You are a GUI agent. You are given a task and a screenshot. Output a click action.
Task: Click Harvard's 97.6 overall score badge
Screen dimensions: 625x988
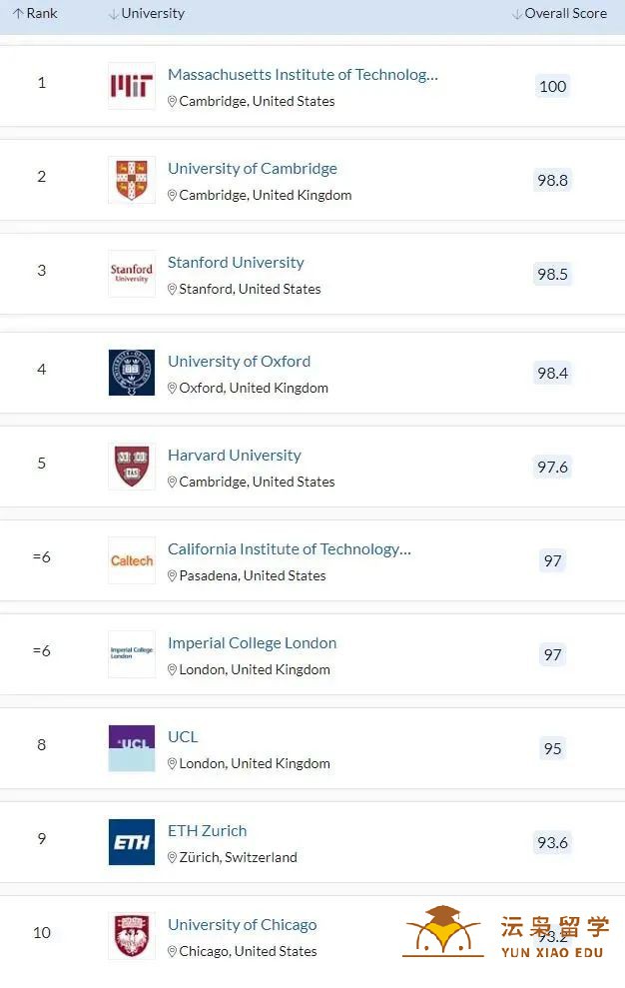point(552,467)
